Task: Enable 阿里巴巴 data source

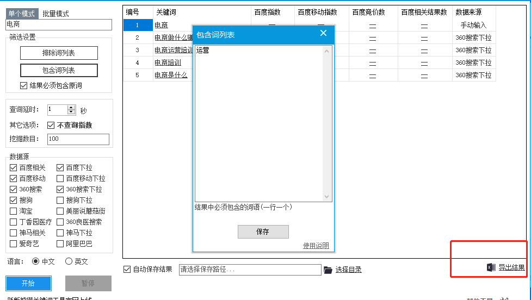Action: [x=60, y=243]
